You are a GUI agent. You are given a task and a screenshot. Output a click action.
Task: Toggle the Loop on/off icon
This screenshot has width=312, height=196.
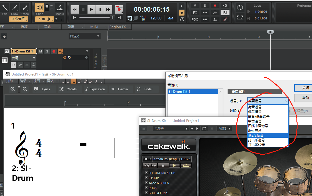point(240,8)
